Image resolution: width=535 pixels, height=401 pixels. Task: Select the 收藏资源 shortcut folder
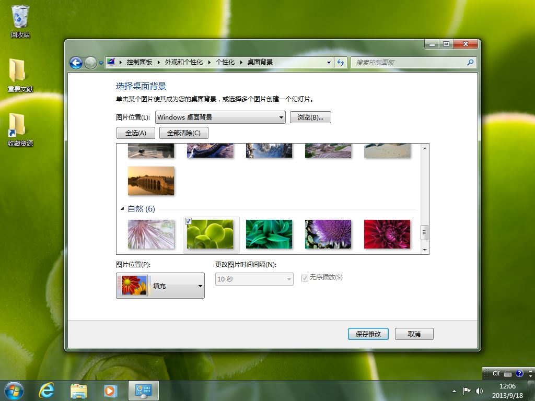click(20, 129)
